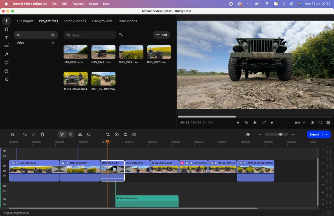Split the clip with the Scissors tool
334x216 pixels.
pyautogui.click(x=80, y=134)
